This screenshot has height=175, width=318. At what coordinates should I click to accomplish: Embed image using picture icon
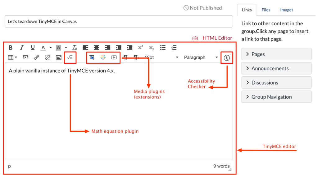coord(59,57)
